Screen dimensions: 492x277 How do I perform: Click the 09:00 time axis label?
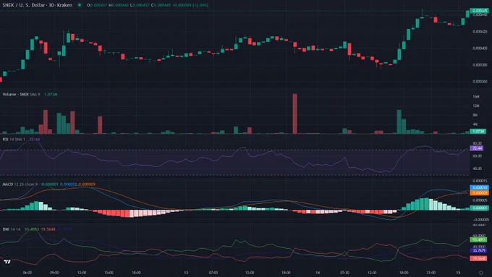[54, 273]
